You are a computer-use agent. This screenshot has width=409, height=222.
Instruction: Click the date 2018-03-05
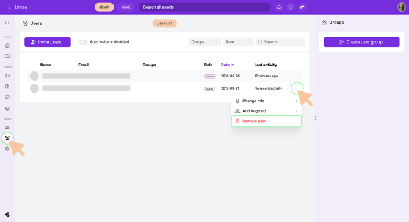(230, 76)
